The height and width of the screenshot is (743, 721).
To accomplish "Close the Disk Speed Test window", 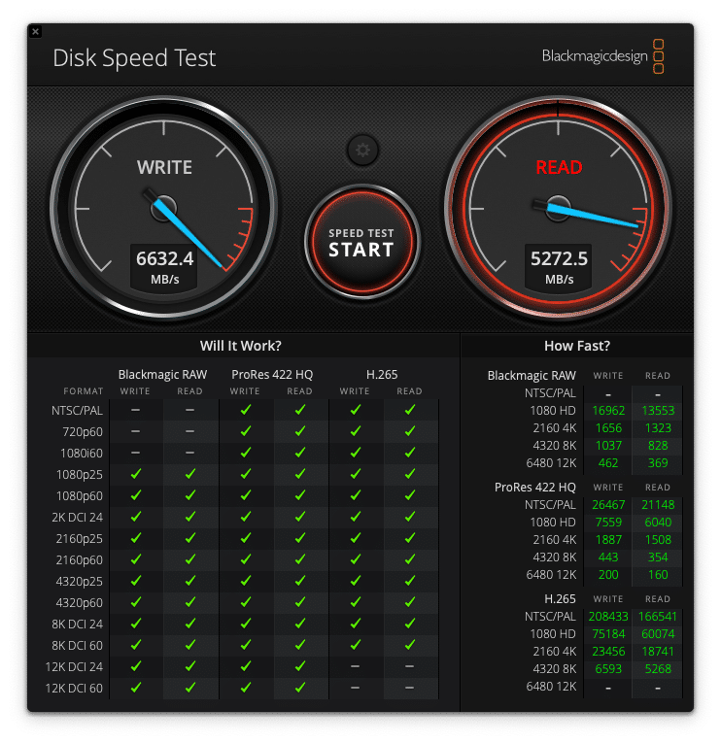I will click(36, 32).
